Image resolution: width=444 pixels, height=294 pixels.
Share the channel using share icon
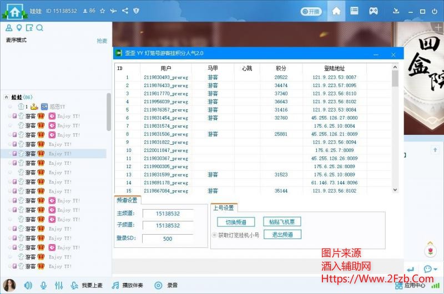[125, 11]
